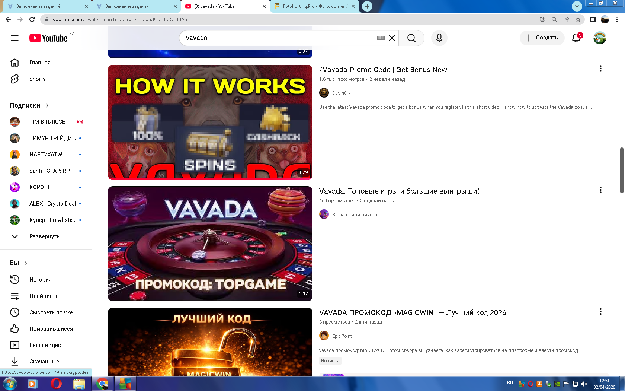Start voice search with the microphone
This screenshot has height=391, width=625.
coord(439,38)
